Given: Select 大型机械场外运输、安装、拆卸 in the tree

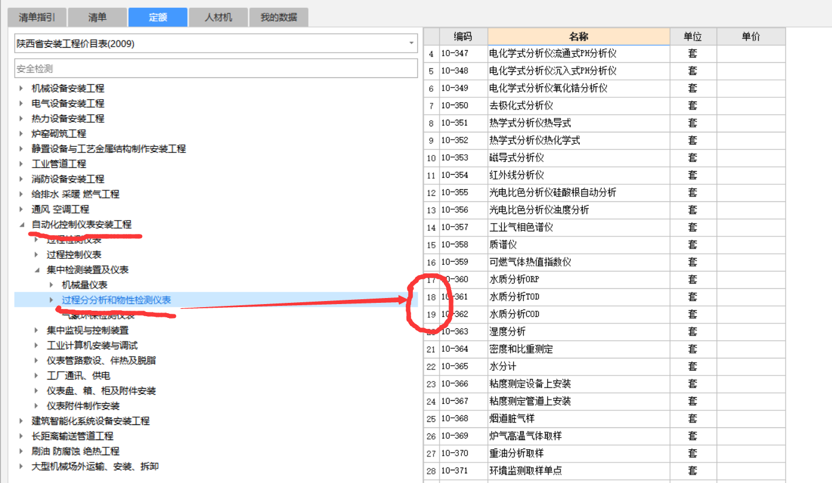Looking at the screenshot, I should tap(95, 466).
